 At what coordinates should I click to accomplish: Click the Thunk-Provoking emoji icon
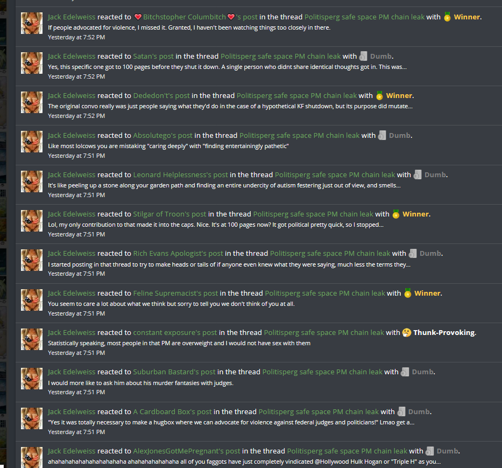(407, 332)
